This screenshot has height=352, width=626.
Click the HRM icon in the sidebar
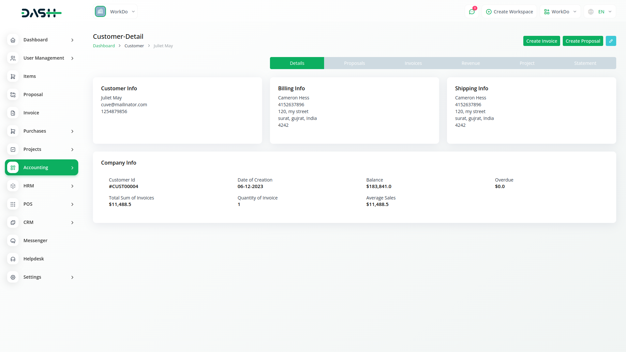coord(13,186)
